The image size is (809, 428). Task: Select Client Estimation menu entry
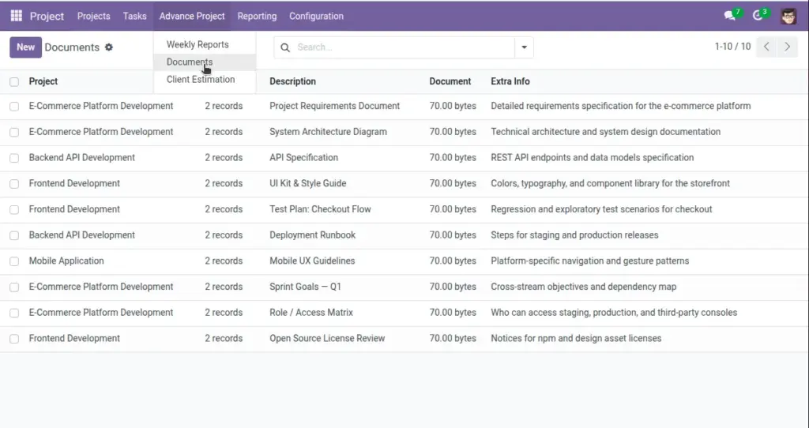coord(201,80)
